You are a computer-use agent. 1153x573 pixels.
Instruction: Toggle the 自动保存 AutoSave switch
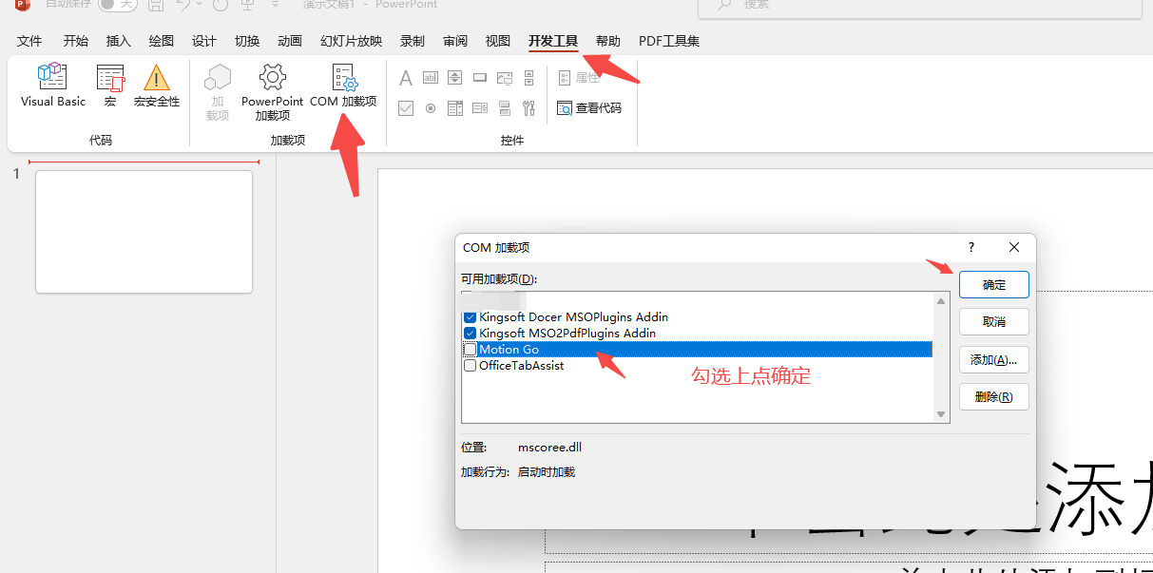(118, 5)
